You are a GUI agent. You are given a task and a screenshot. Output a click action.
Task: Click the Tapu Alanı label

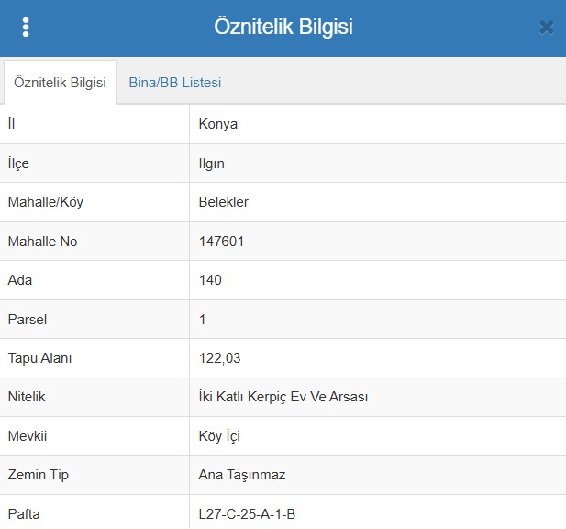coord(39,358)
